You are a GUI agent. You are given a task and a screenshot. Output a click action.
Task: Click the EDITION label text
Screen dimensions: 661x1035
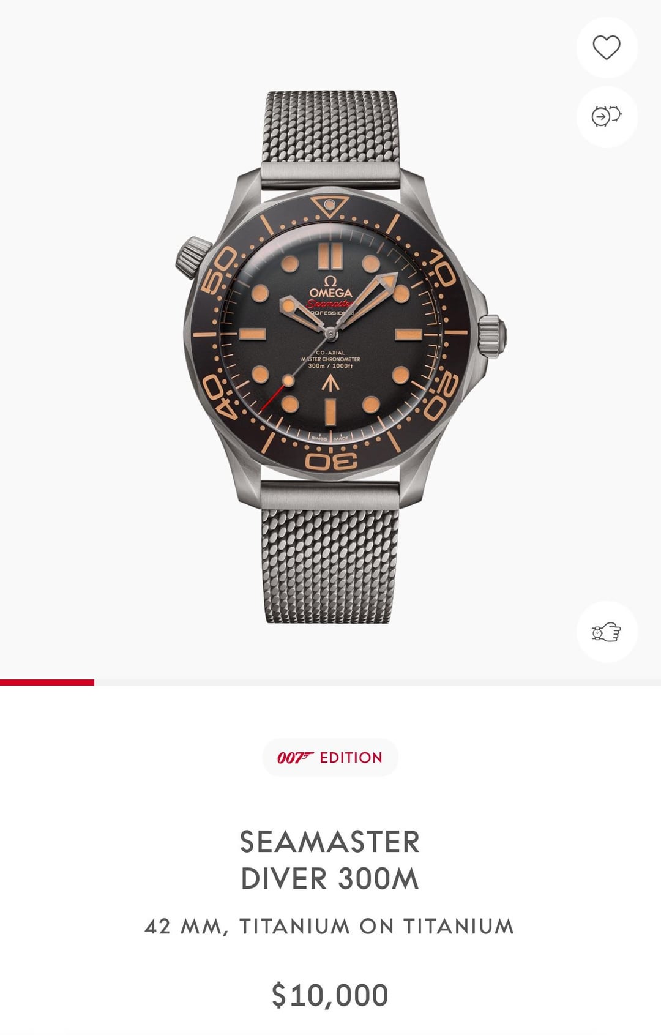(x=351, y=758)
